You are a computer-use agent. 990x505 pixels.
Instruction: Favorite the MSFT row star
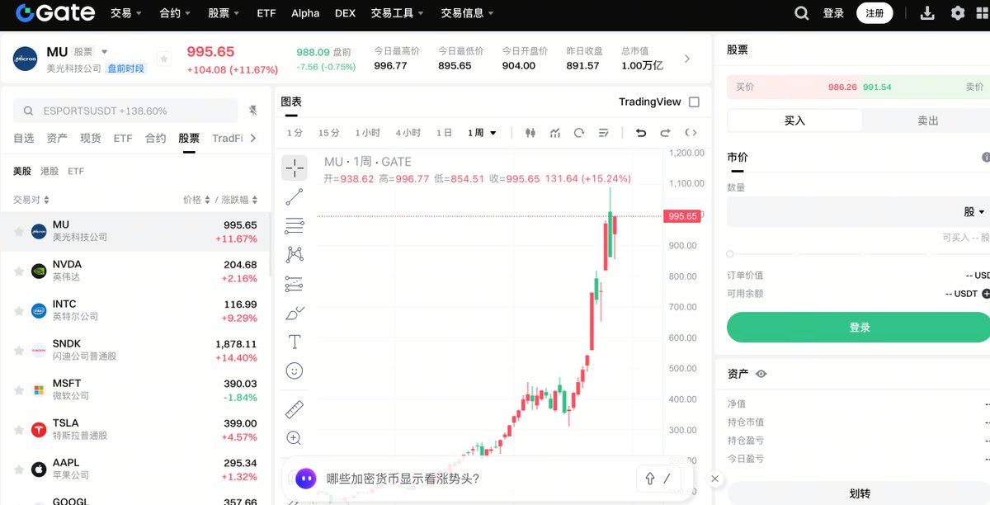click(19, 390)
